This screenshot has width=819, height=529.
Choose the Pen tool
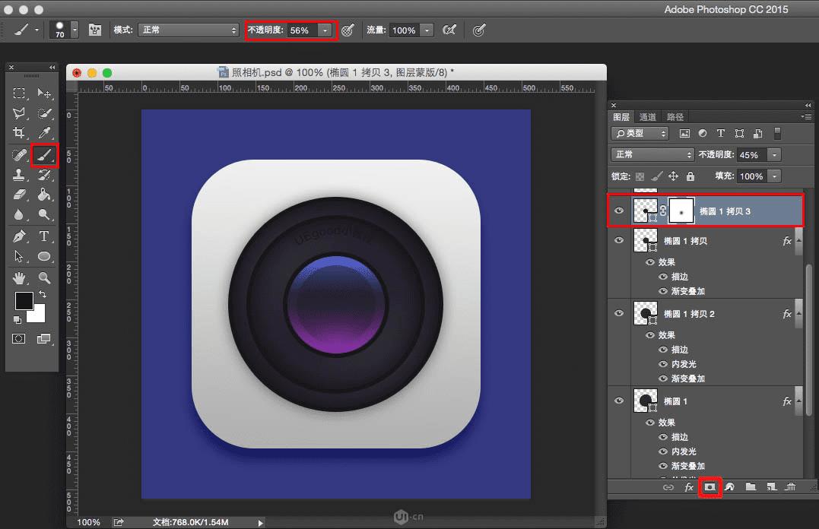click(20, 236)
